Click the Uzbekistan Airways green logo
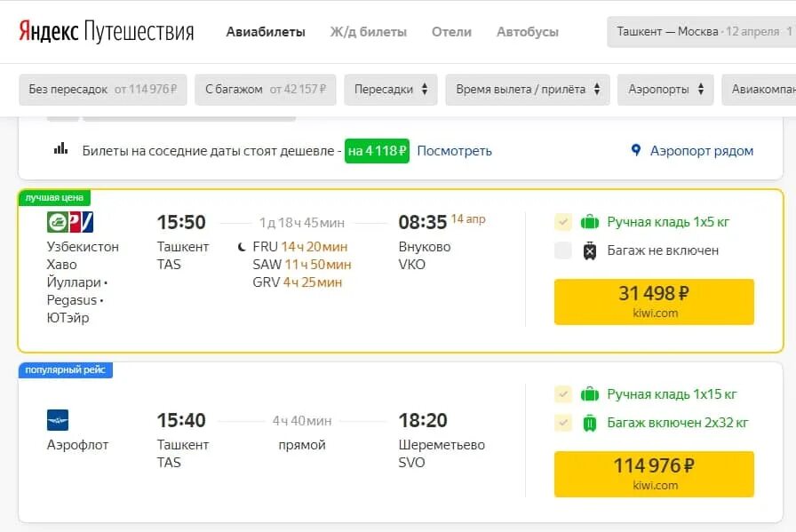Screen dimensions: 796x532 click(x=58, y=222)
